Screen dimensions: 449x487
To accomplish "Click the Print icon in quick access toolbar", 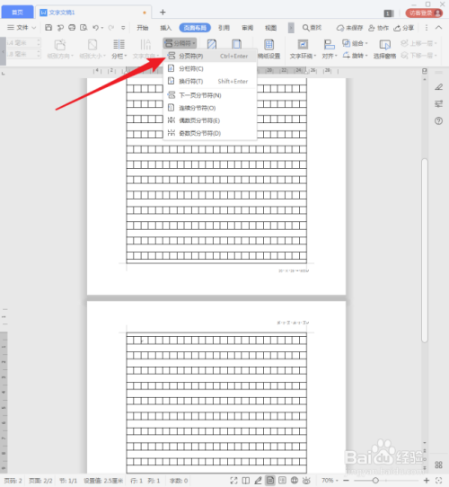I will 72,28.
